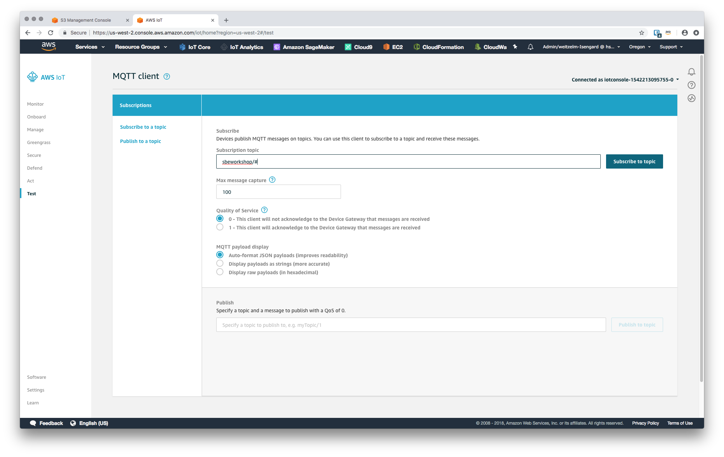
Task: Open Quality of Service help icon
Action: pyautogui.click(x=264, y=210)
